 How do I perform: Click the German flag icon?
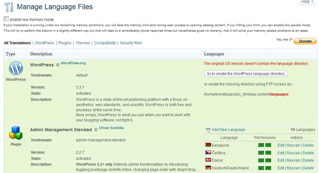(208, 168)
